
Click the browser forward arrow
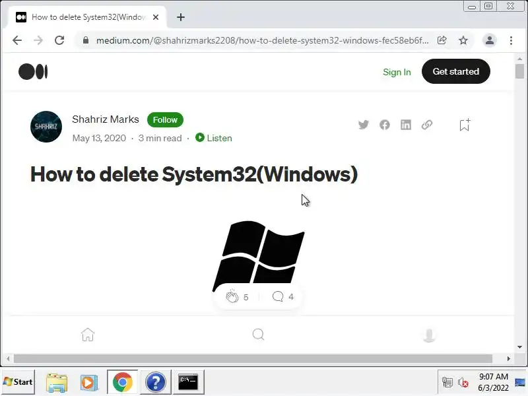point(38,40)
